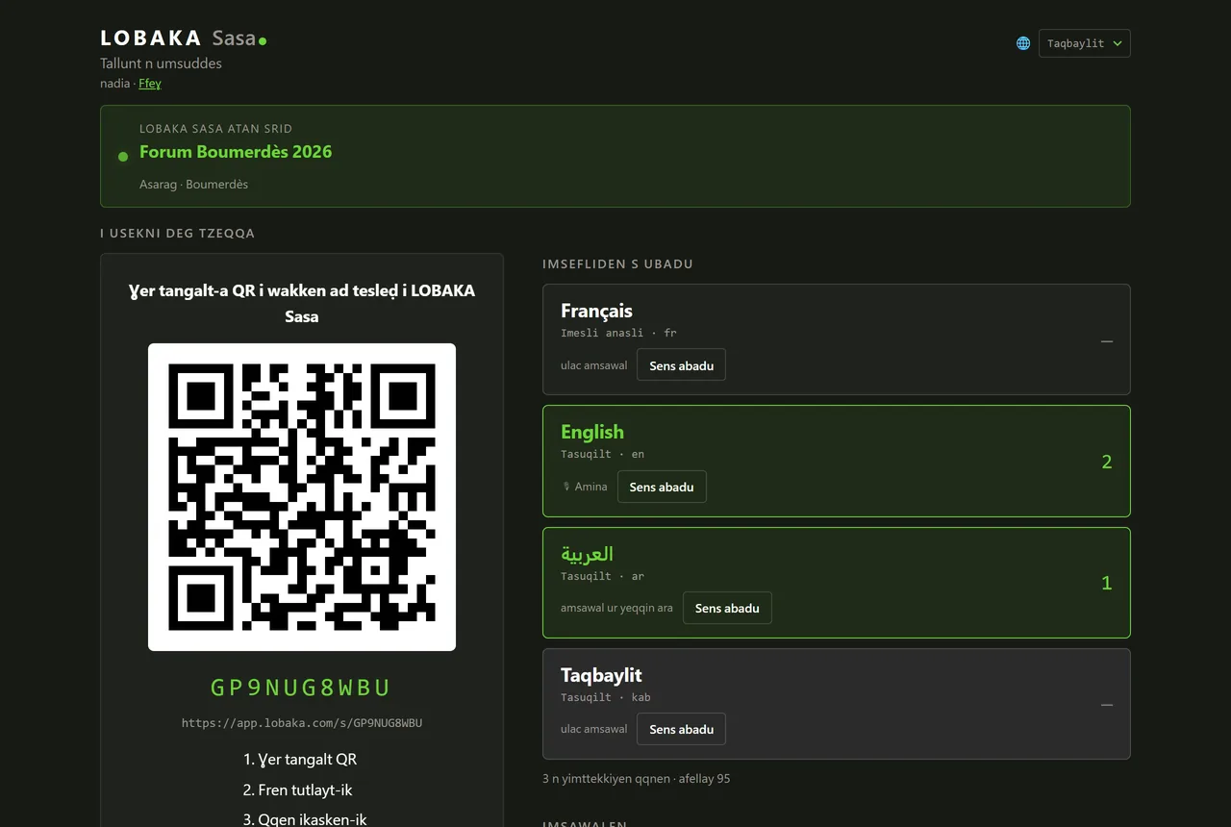
Task: Click step '1. Ɣer tangalt QR'
Action: [301, 759]
